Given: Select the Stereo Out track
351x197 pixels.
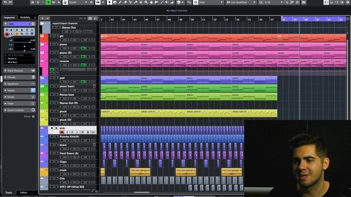Looking at the screenshot, I should [69, 27].
